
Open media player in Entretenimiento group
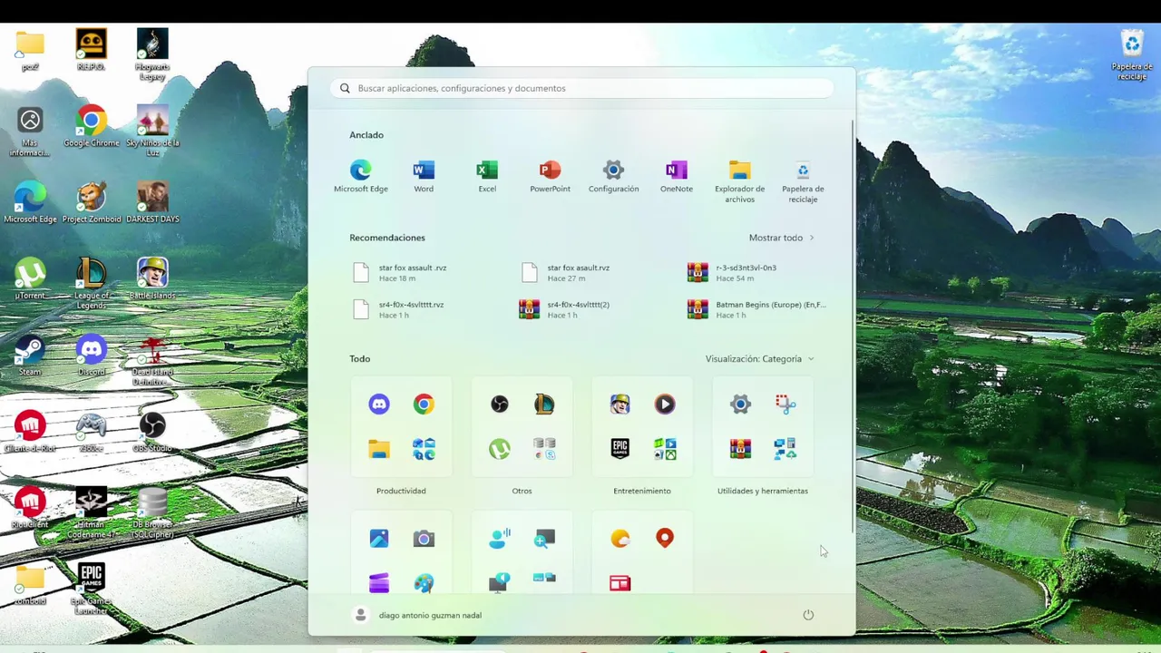point(665,404)
